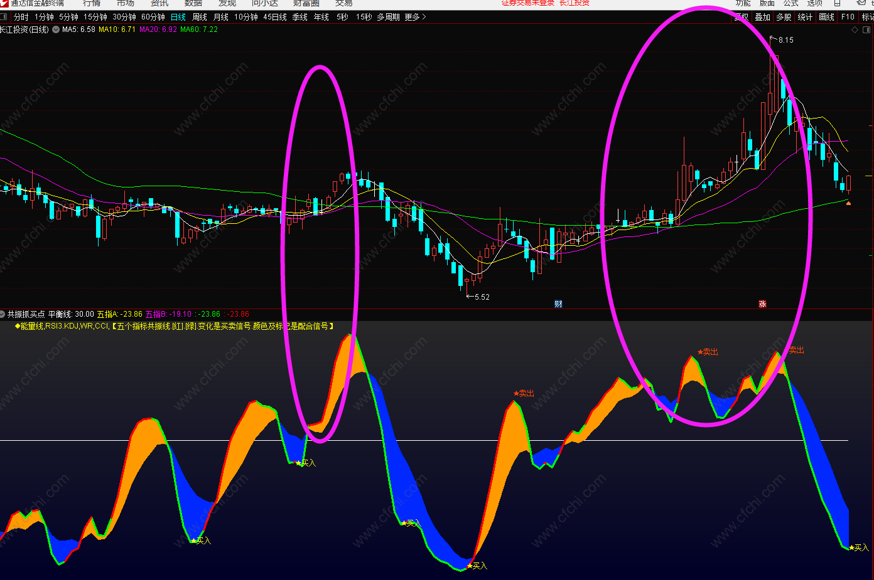Open the 财富圈 menu

pyautogui.click(x=306, y=3)
